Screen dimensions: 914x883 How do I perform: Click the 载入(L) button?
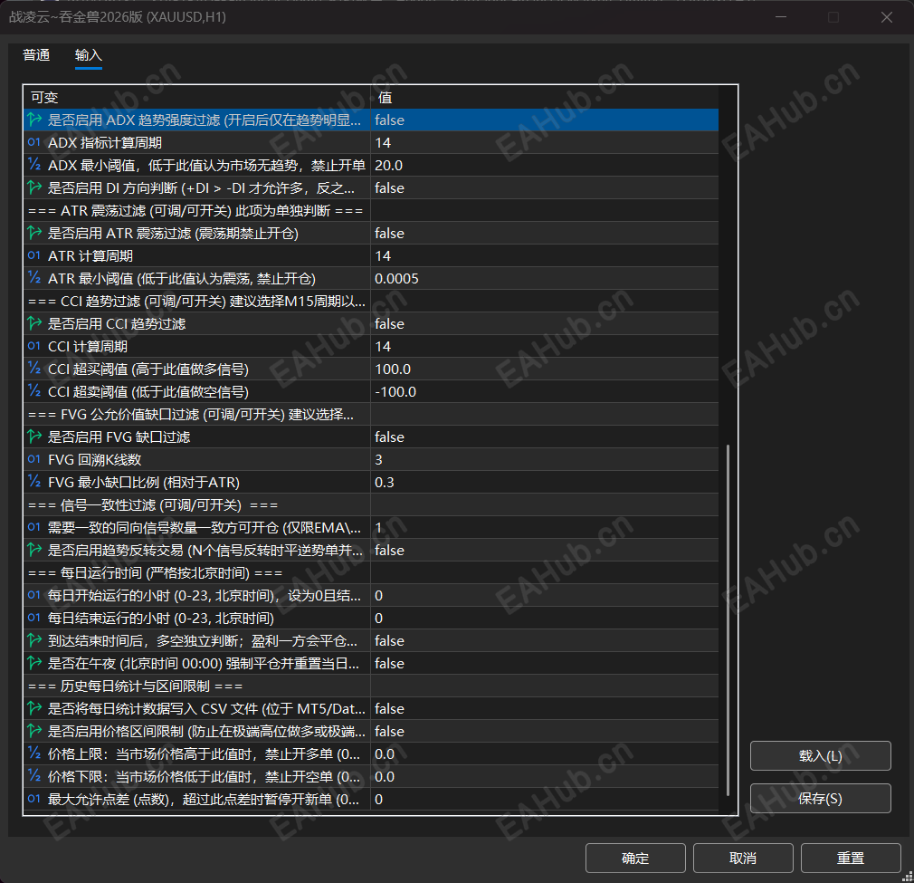point(820,756)
